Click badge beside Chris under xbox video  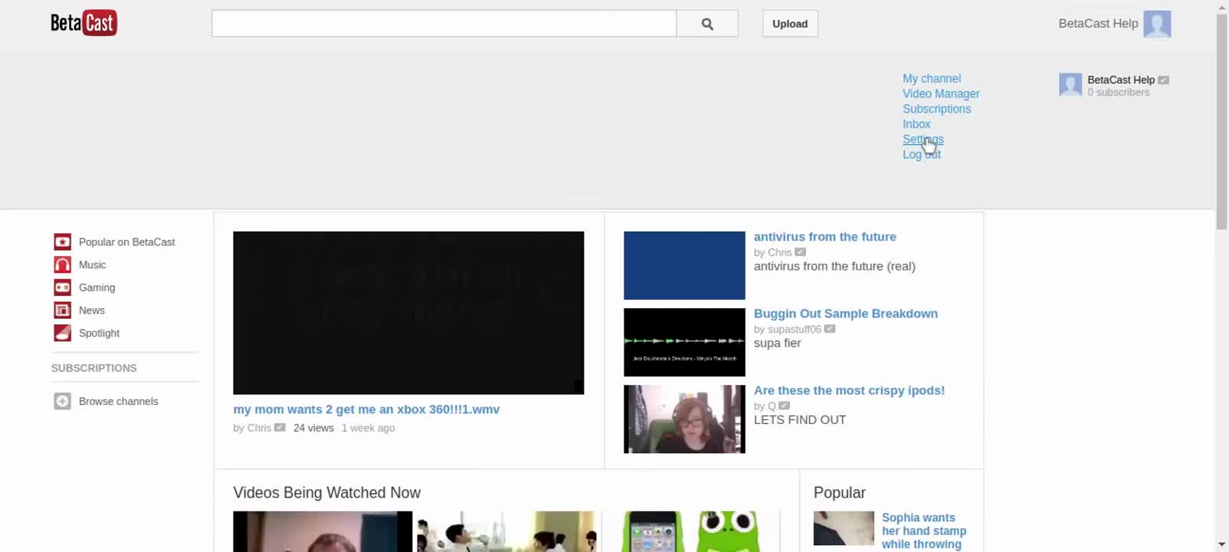tap(280, 428)
